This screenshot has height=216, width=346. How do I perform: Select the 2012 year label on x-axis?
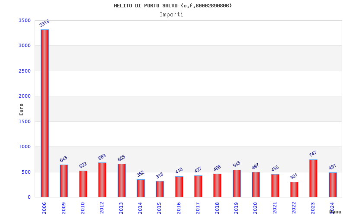tap(102, 208)
